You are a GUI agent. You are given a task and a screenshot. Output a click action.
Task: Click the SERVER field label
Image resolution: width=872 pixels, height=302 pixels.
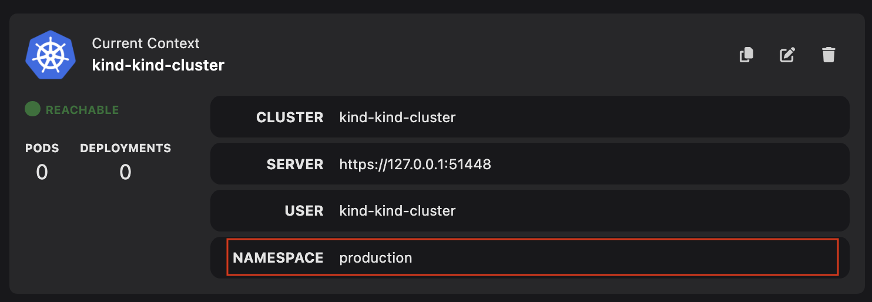[295, 164]
